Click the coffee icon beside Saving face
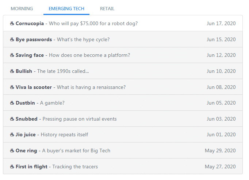Image resolution: width=249 pixels, height=180 pixels. 12,55
